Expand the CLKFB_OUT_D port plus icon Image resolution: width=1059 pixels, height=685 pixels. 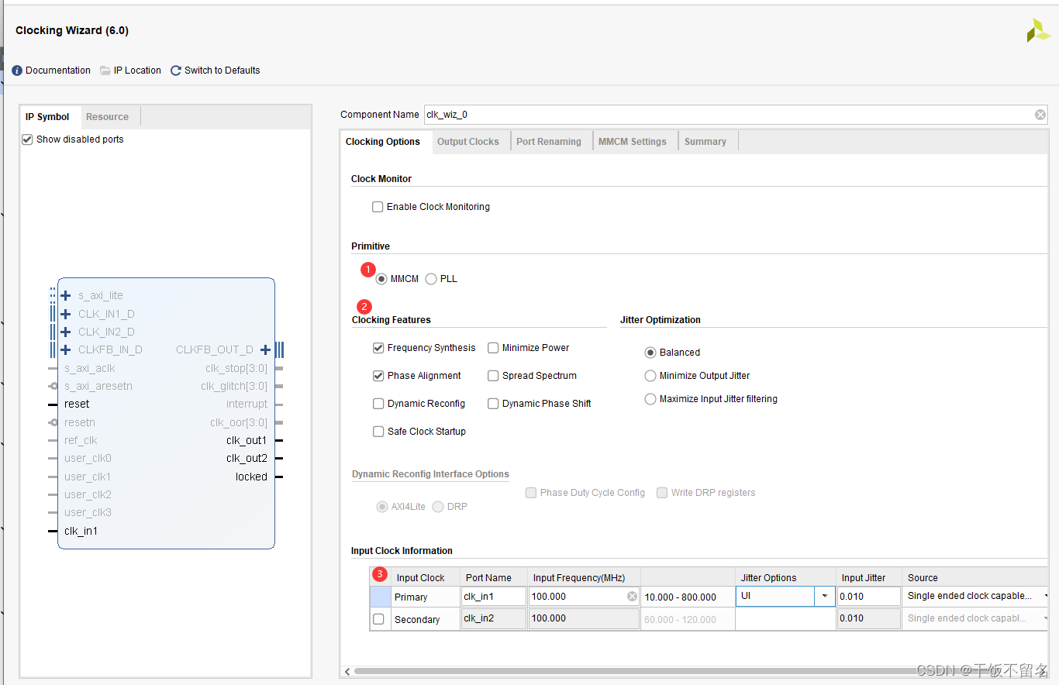pyautogui.click(x=265, y=349)
